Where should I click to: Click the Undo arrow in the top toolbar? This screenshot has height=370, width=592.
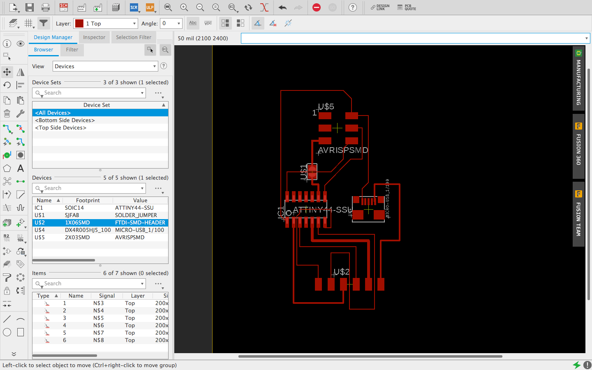point(282,7)
